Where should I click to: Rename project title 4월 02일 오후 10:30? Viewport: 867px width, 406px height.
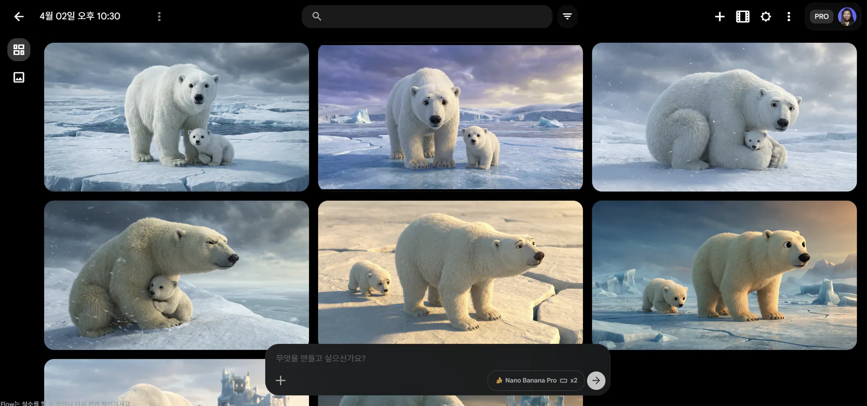coord(80,16)
